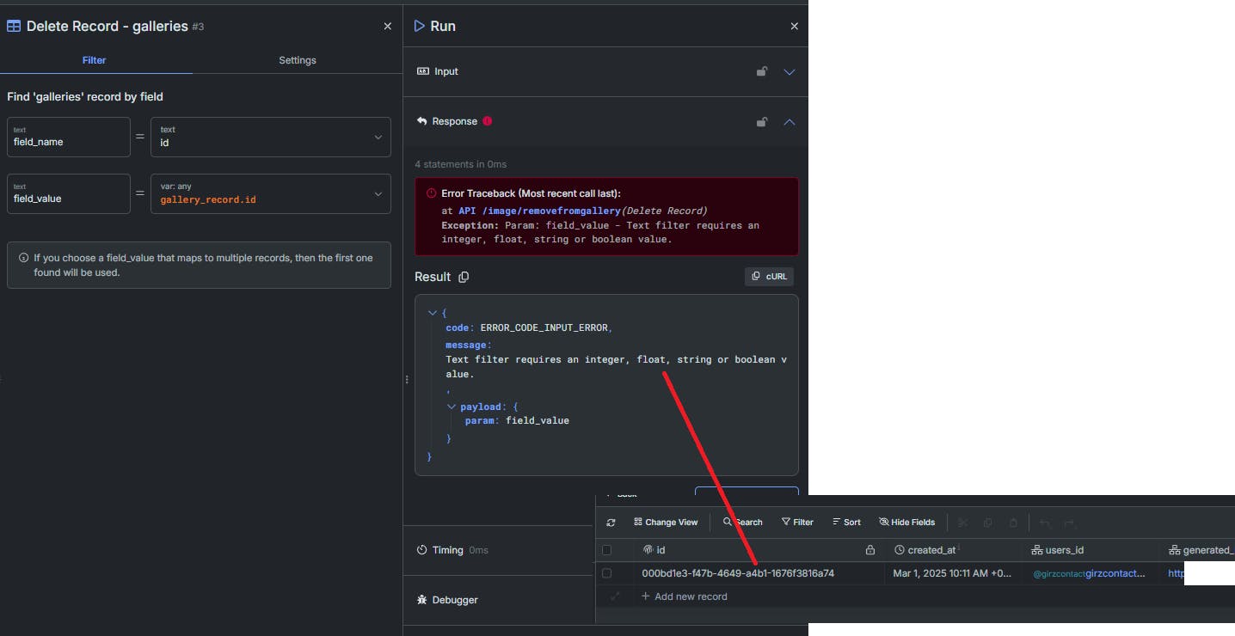Collapse the root JSON result object
1235x636 pixels.
(x=433, y=313)
